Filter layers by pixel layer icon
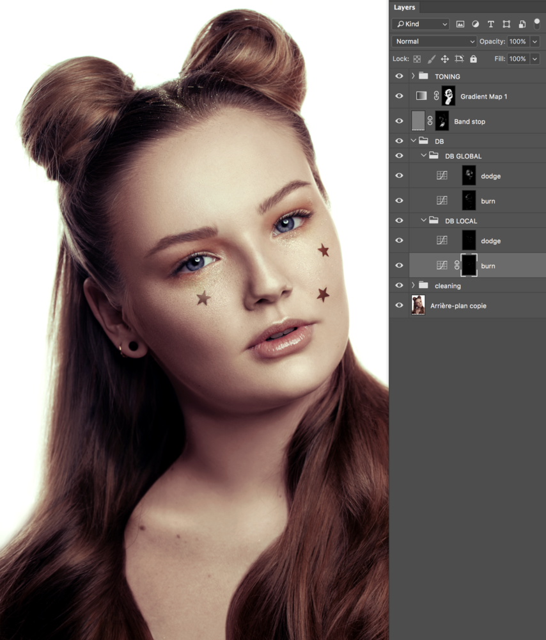 pyautogui.click(x=460, y=24)
